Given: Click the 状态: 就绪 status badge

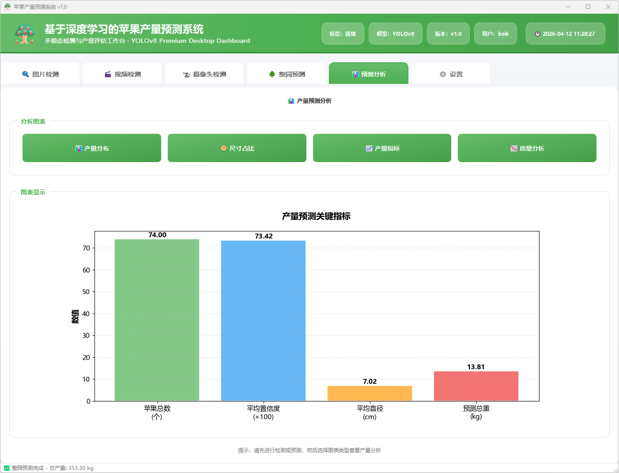Looking at the screenshot, I should [x=343, y=34].
